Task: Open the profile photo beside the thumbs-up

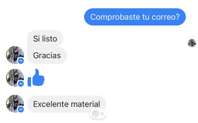Action: [15, 78]
